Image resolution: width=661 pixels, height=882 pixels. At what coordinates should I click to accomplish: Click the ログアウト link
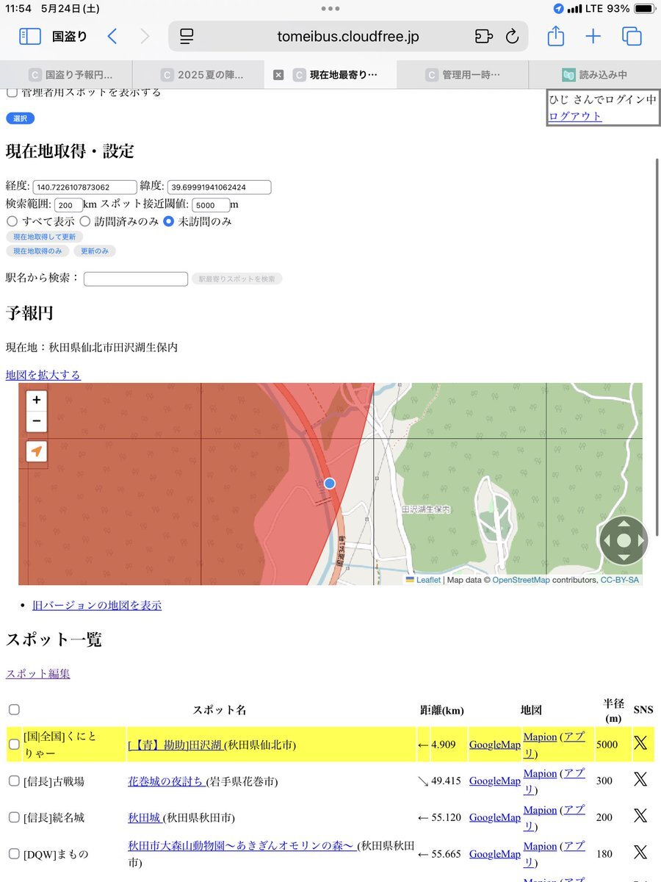[575, 116]
